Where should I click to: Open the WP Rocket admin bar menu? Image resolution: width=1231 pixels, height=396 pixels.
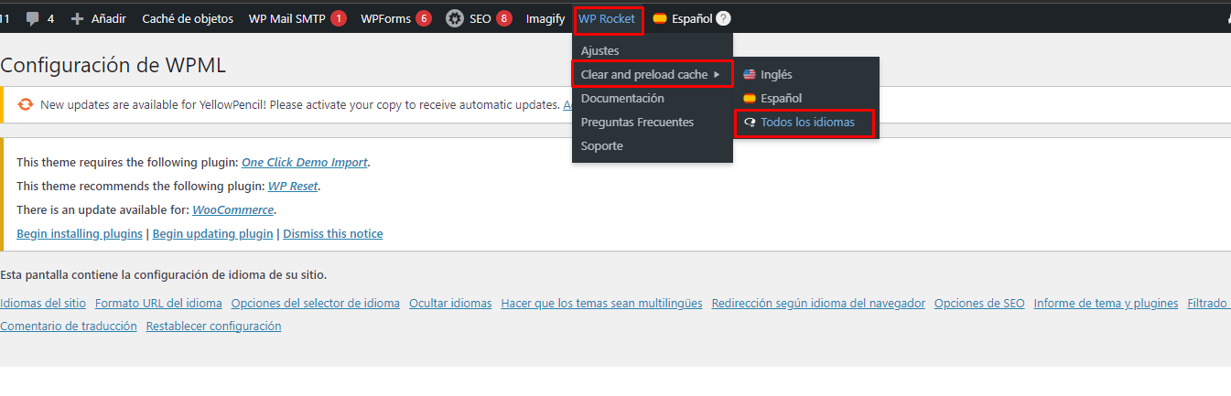tap(607, 18)
